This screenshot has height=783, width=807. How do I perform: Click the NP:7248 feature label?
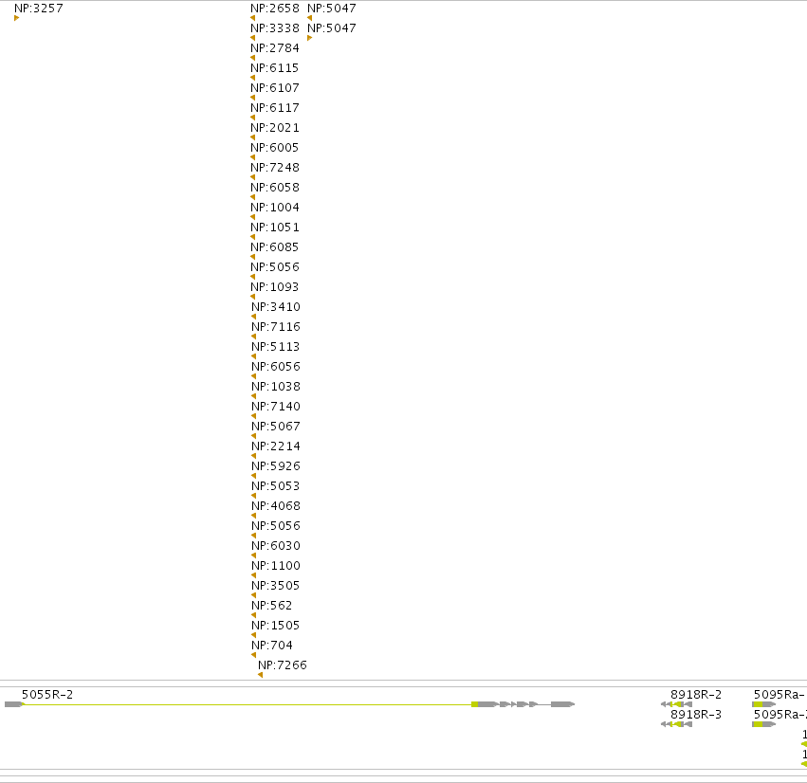click(x=275, y=168)
